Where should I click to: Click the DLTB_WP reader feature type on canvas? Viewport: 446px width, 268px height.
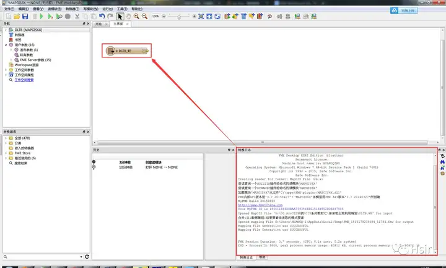(127, 51)
